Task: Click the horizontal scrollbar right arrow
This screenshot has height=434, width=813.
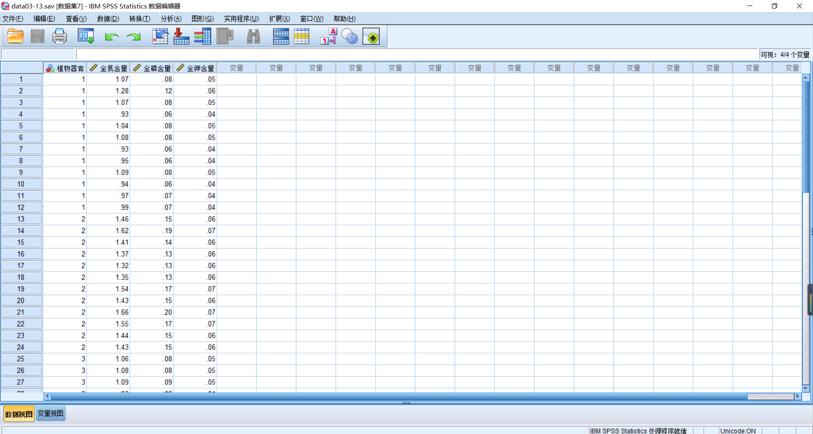Action: coord(798,396)
